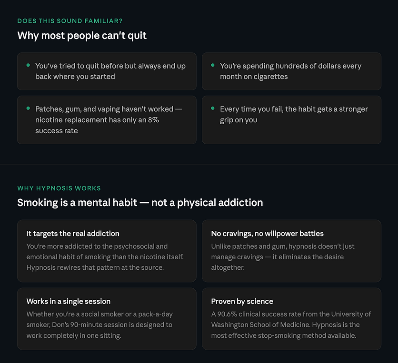
Task: Open the 'Works in a single session' card
Action: (x=107, y=319)
